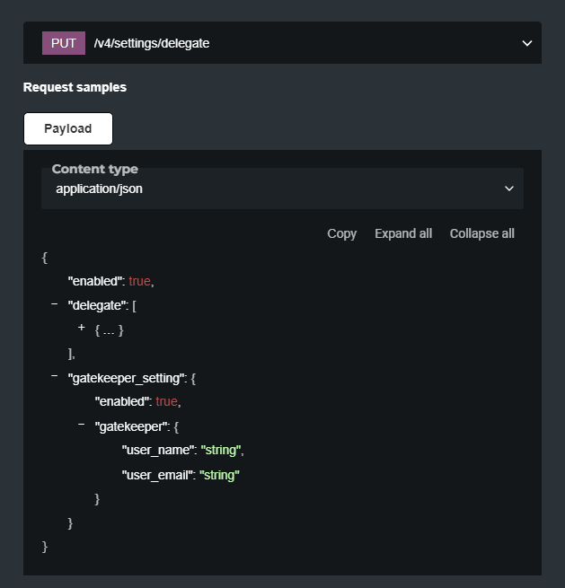Viewport: 565px width, 588px height.
Task: Collapse "gatekeeper_setting" object using minus icon
Action: 55,377
